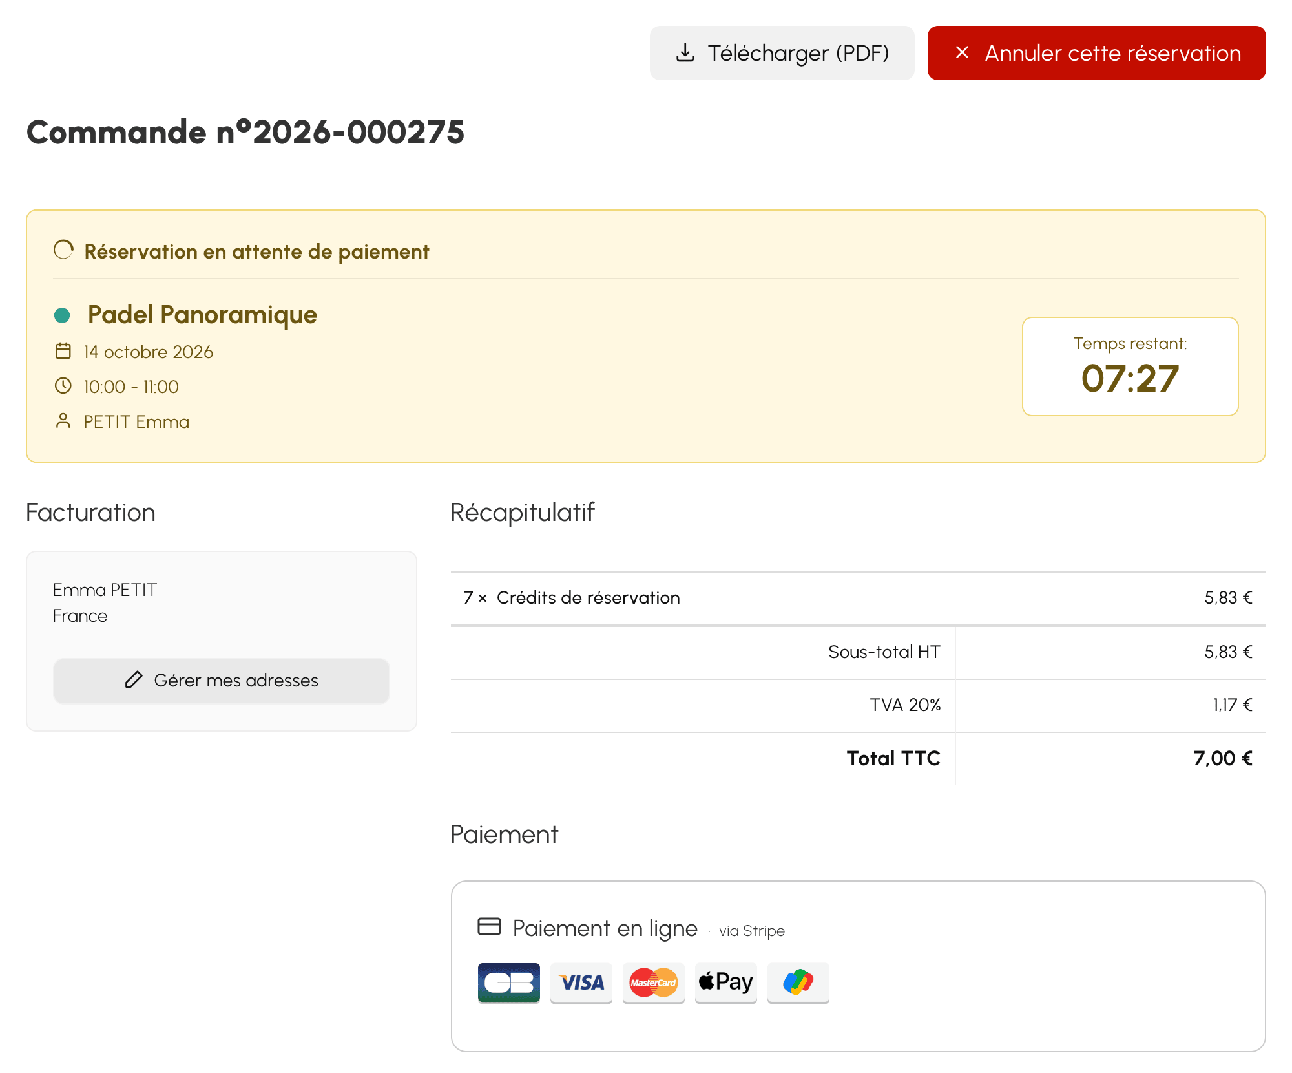
Task: Click the X icon on the cancel button
Action: click(x=962, y=52)
